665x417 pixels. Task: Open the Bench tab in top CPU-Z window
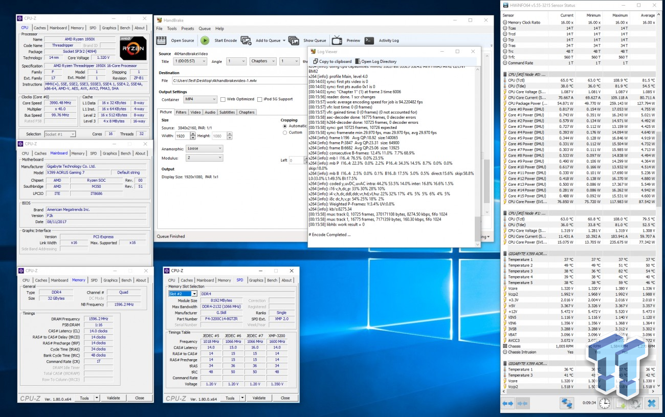tap(125, 28)
